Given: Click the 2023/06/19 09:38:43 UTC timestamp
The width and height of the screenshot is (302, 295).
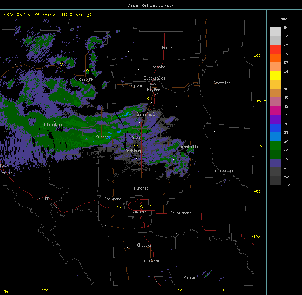Looking at the screenshot, I should click(x=34, y=15).
